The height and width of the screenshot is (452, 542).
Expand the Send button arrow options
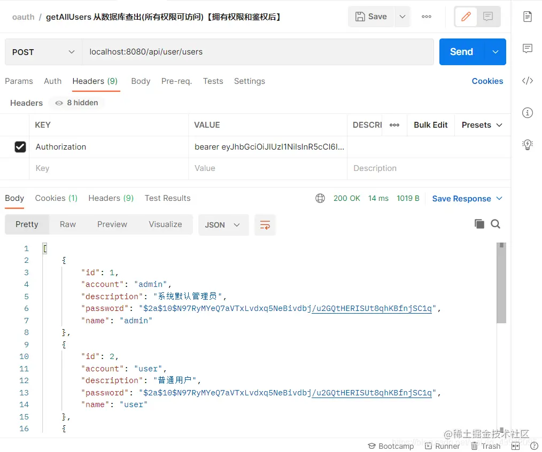pos(495,52)
